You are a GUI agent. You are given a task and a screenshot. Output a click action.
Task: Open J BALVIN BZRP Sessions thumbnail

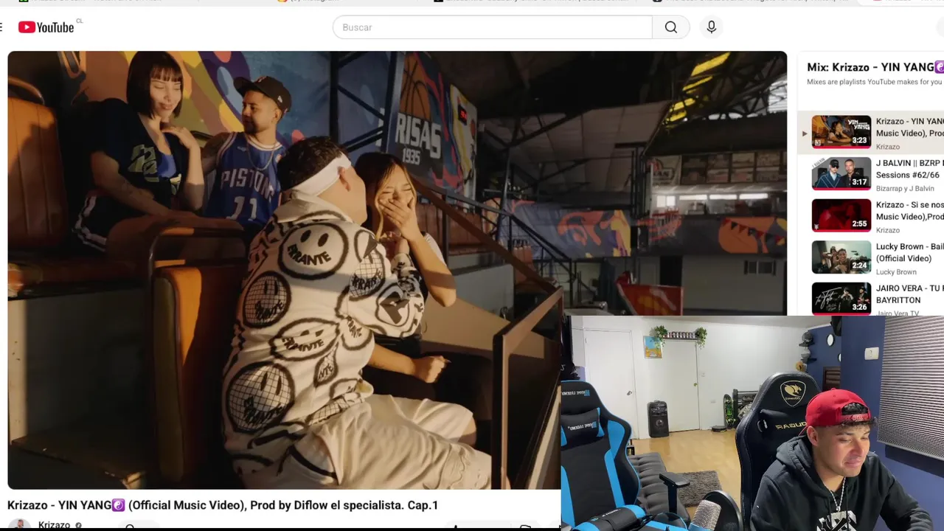tap(841, 174)
